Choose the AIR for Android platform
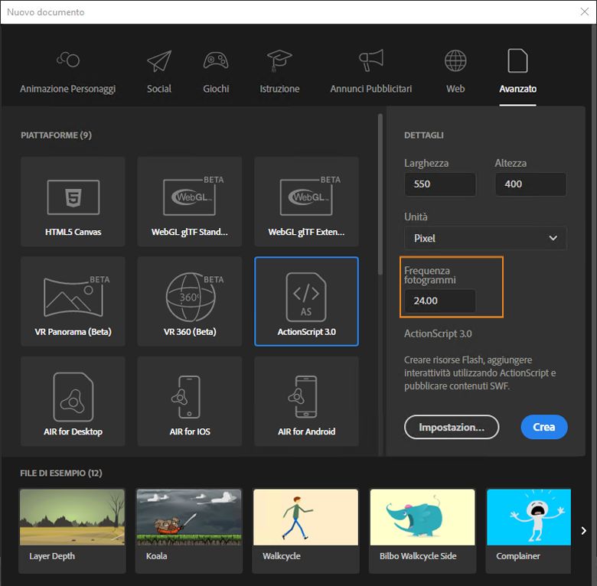 coord(306,402)
